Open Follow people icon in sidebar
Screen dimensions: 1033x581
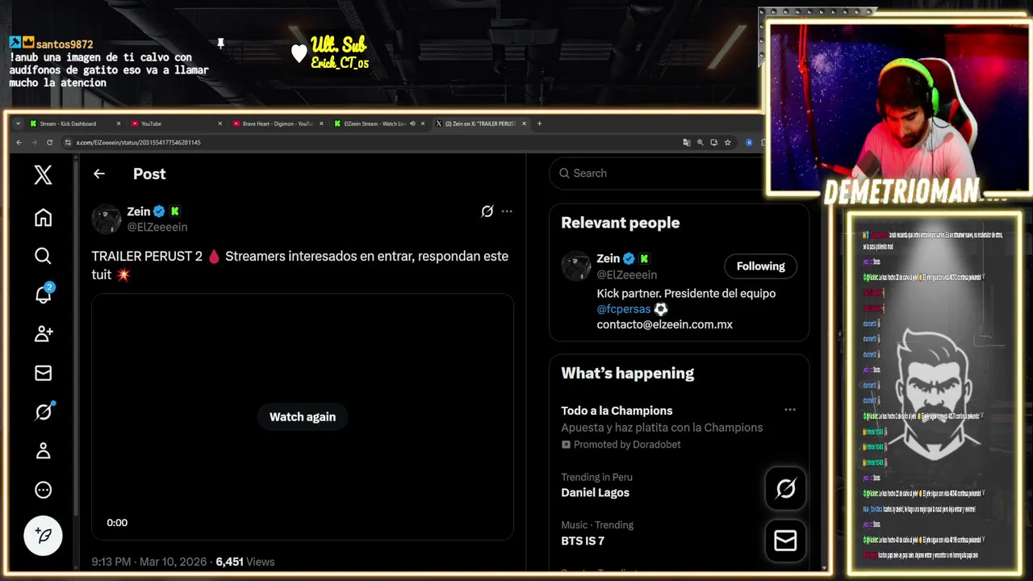(x=43, y=333)
